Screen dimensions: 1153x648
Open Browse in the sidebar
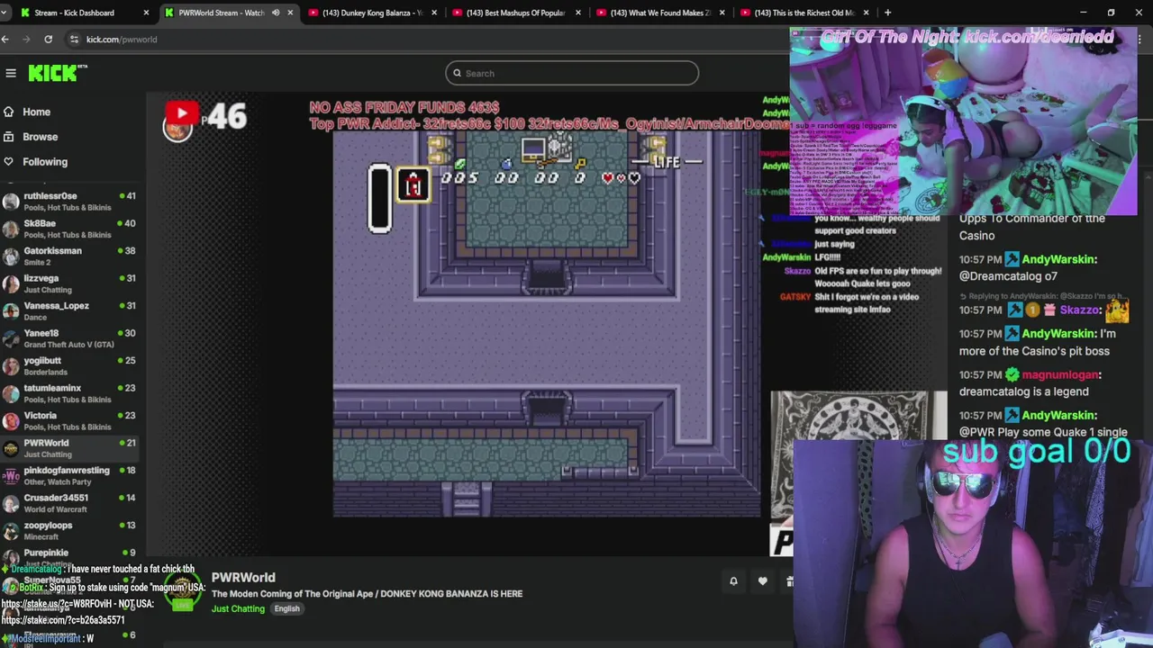point(40,137)
